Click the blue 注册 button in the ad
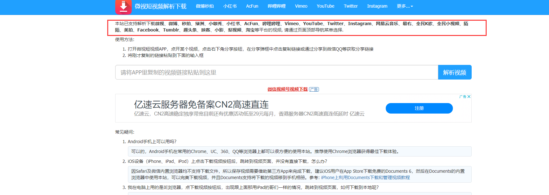549x195 pixels. [419, 108]
